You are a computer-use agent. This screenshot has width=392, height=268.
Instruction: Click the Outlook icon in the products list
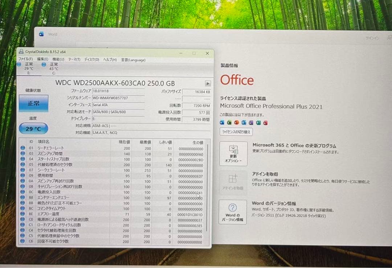coord(244,122)
